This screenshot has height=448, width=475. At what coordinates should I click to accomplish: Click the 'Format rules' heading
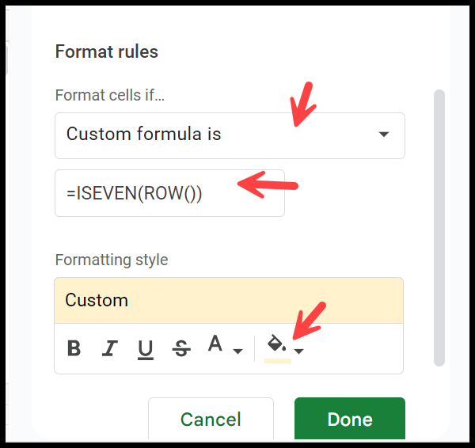(x=107, y=52)
